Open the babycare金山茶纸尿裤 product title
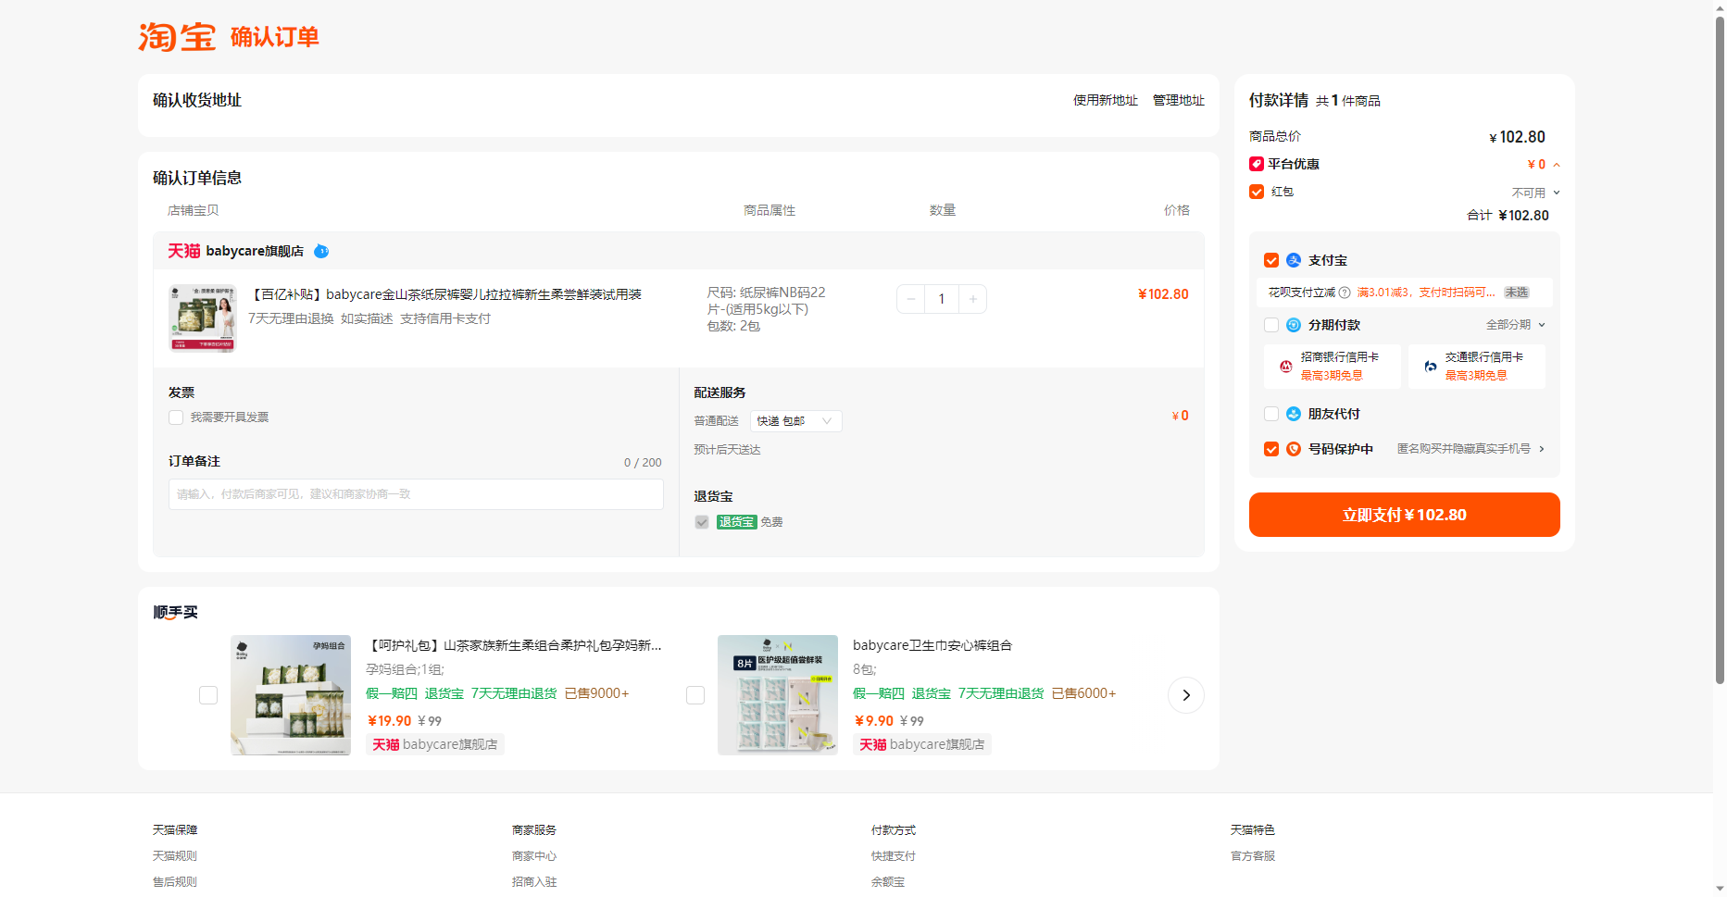This screenshot has height=897, width=1727. [x=444, y=294]
